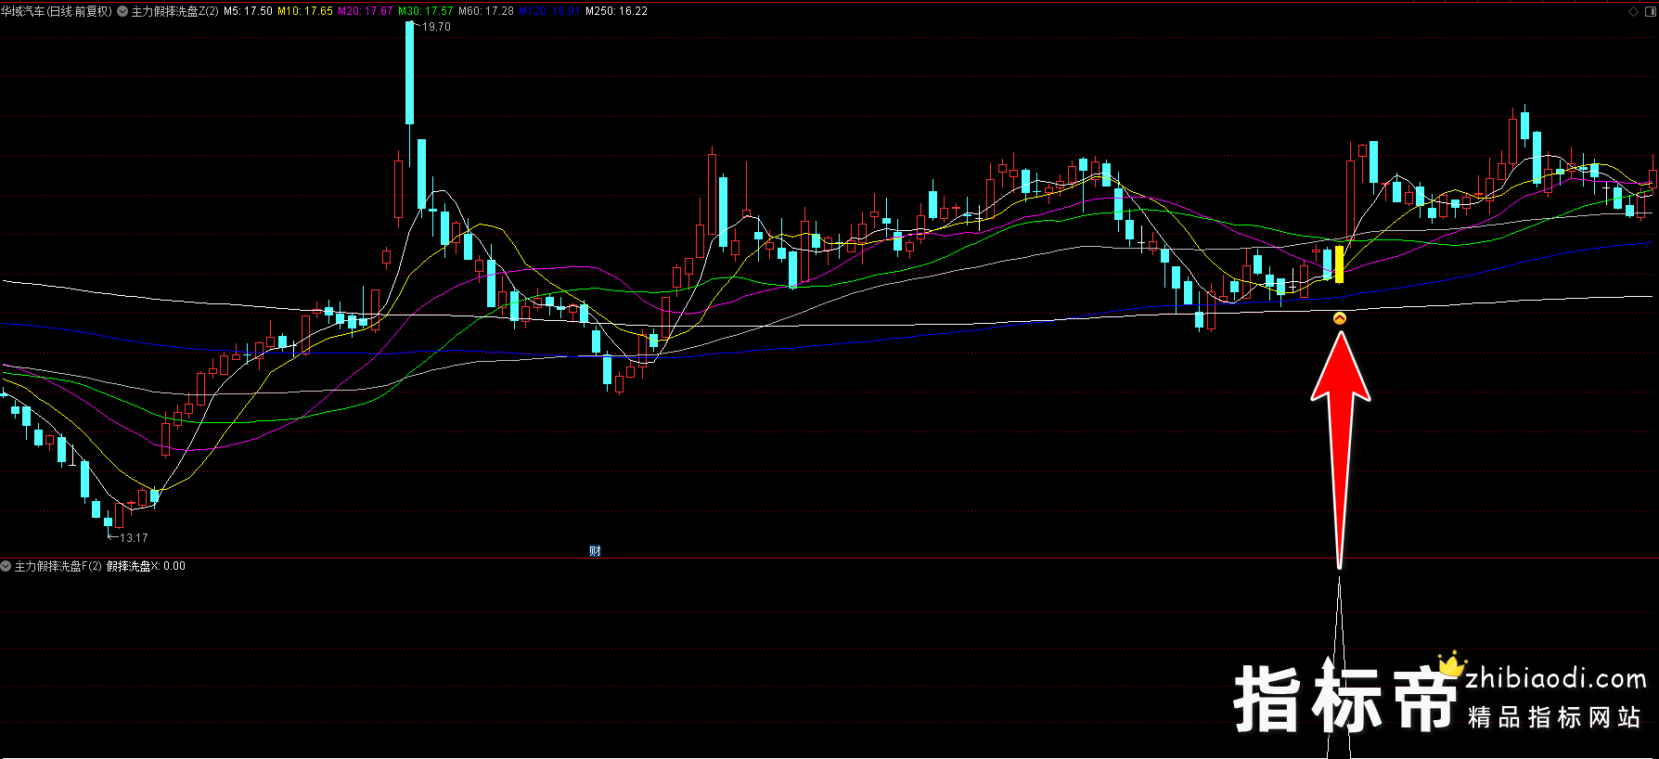
Task: Click the M30 green moving average label
Action: (x=425, y=11)
